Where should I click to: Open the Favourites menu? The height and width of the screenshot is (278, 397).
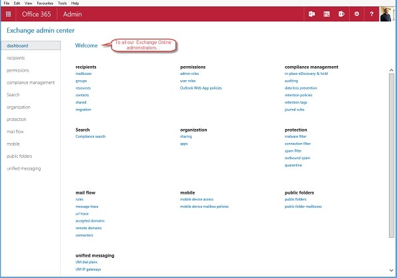45,3
